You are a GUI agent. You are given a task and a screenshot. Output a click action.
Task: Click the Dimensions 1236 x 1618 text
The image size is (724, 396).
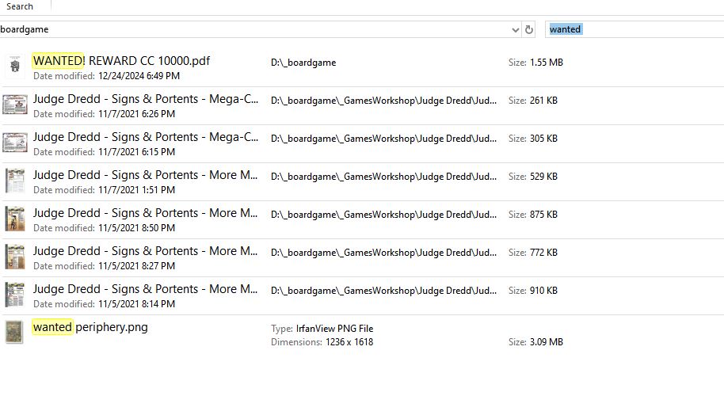click(322, 342)
